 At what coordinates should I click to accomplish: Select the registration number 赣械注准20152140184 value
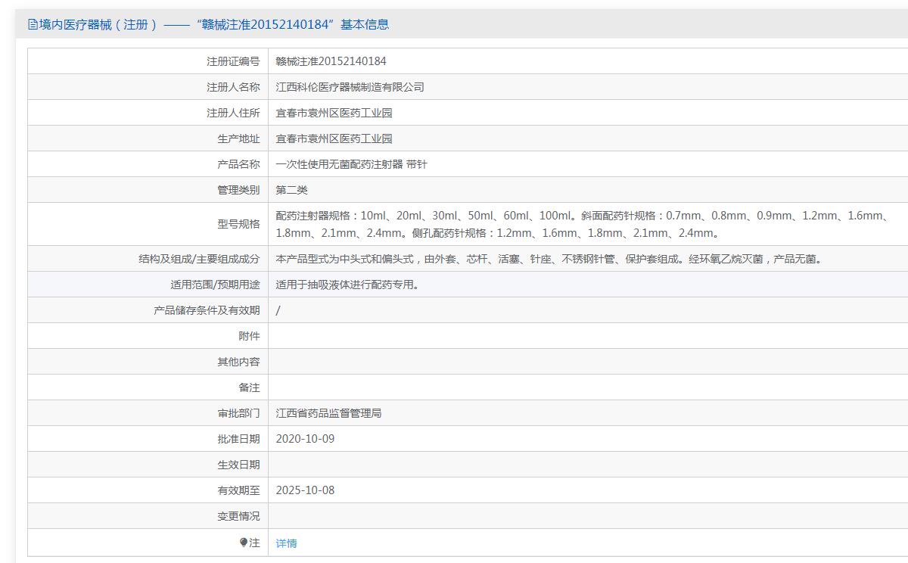point(331,61)
